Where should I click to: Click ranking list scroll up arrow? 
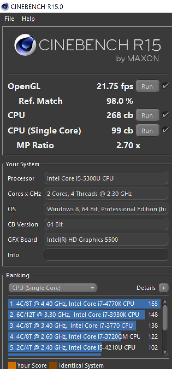(x=165, y=302)
